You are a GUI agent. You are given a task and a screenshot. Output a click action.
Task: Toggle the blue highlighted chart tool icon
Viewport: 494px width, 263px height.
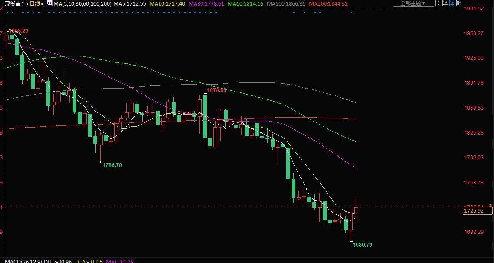click(x=452, y=3)
